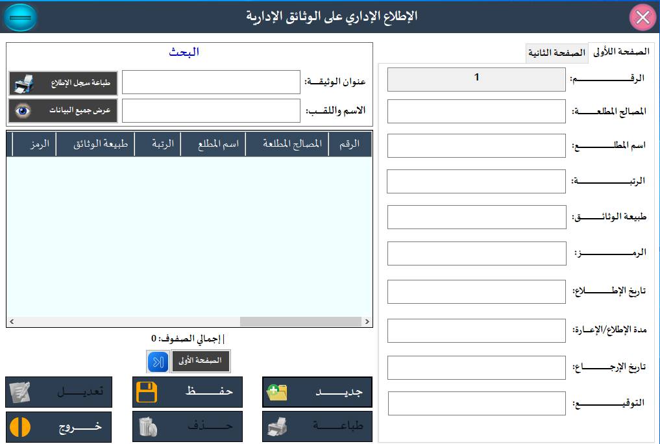
Task: Click the folder plus icon on جديد
Action: tap(277, 393)
